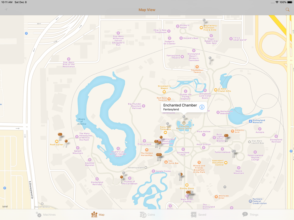Open the Legal link on the map
The width and height of the screenshot is (294, 220).
point(5,206)
